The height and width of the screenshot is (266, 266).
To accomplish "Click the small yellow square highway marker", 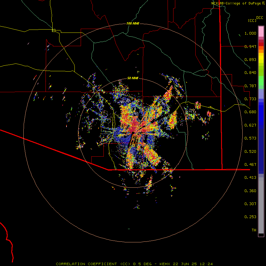I will [x=53, y=30].
